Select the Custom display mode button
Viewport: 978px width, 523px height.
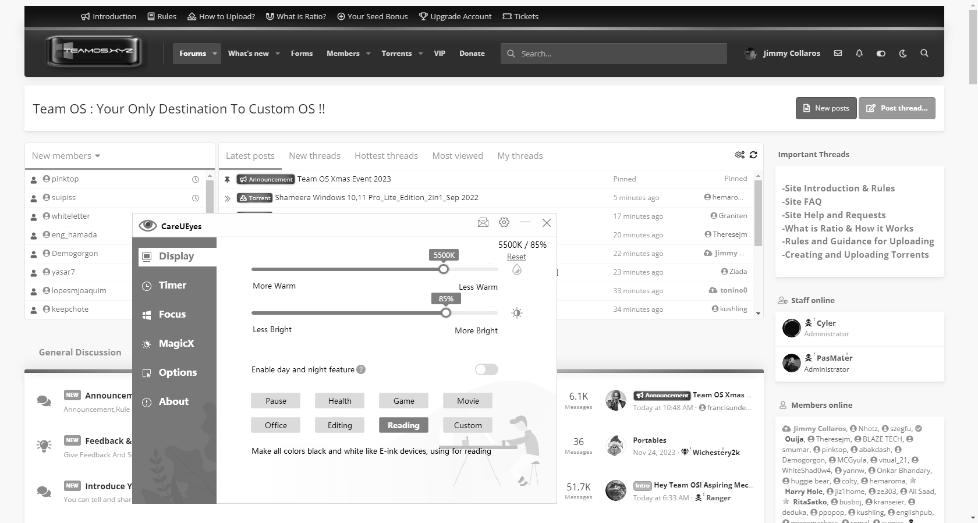(467, 425)
